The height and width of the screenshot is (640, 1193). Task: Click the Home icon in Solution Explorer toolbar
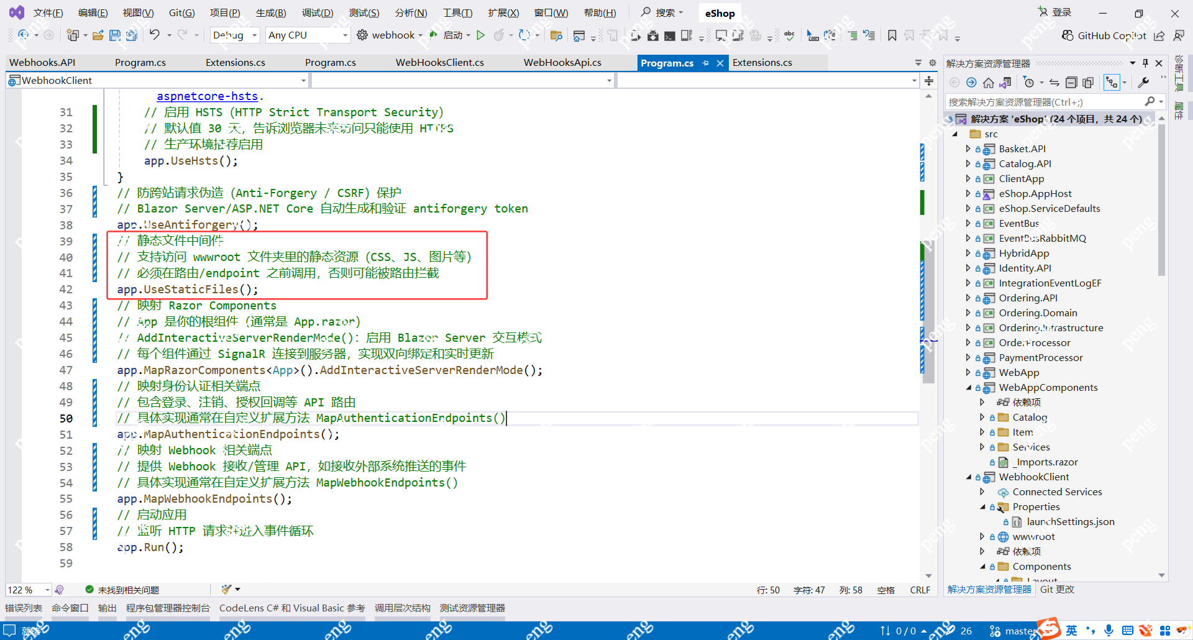coord(989,83)
